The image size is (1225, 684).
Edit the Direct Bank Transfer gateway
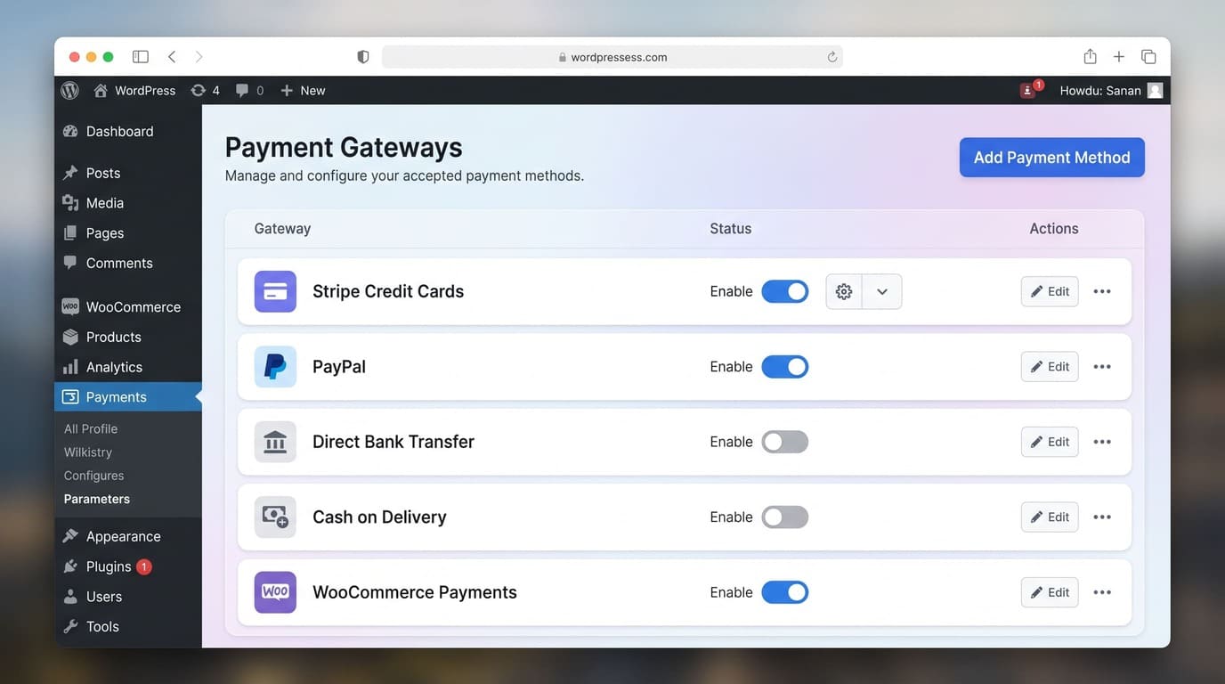point(1050,442)
